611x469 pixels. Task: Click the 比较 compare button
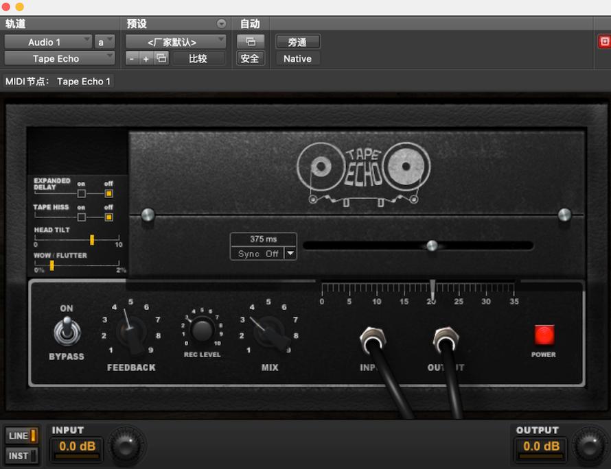(198, 58)
